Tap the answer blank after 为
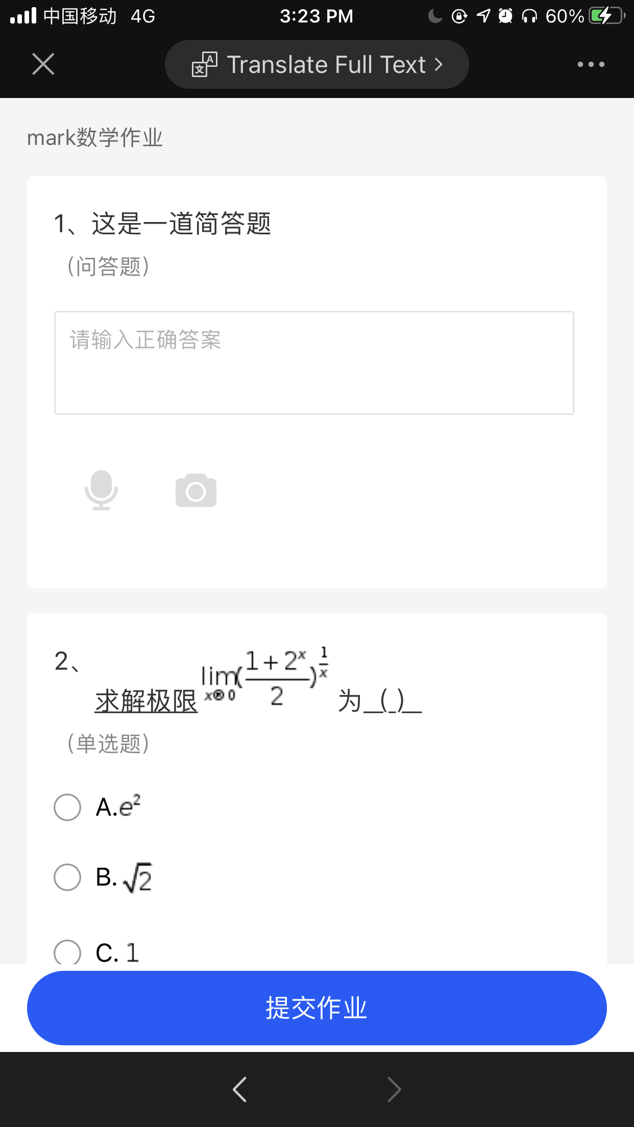The image size is (634, 1127). pos(392,701)
